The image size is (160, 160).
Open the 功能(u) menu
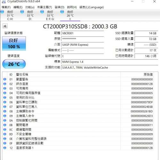[x=30, y=7]
